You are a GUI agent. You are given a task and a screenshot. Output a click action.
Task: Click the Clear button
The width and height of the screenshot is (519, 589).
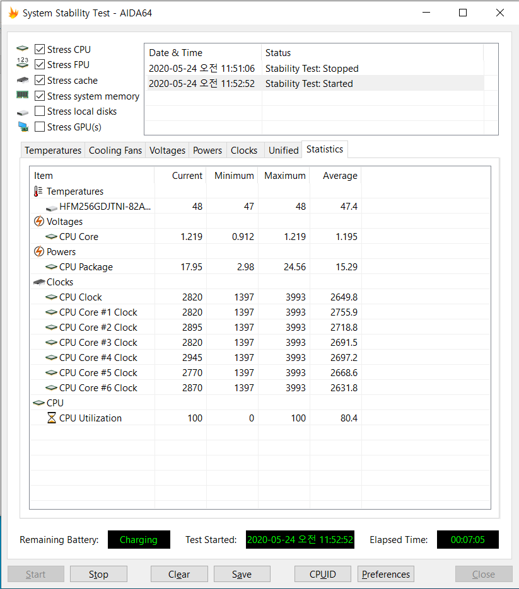coord(179,574)
